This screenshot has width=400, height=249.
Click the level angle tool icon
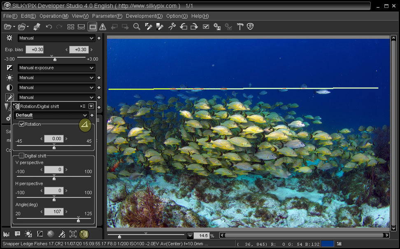(85, 124)
